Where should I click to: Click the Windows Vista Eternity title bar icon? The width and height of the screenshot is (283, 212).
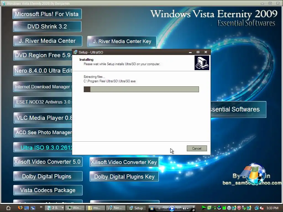point(3,3)
